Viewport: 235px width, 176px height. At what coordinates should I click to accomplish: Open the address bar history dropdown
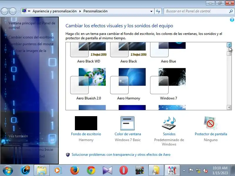pyautogui.click(x=151, y=11)
